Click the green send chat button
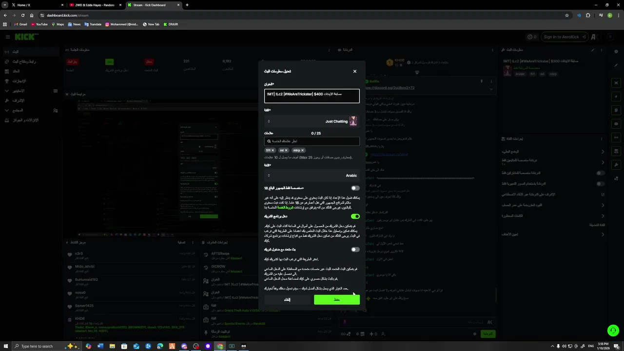Screen dimensions: 624x351 click(488, 334)
